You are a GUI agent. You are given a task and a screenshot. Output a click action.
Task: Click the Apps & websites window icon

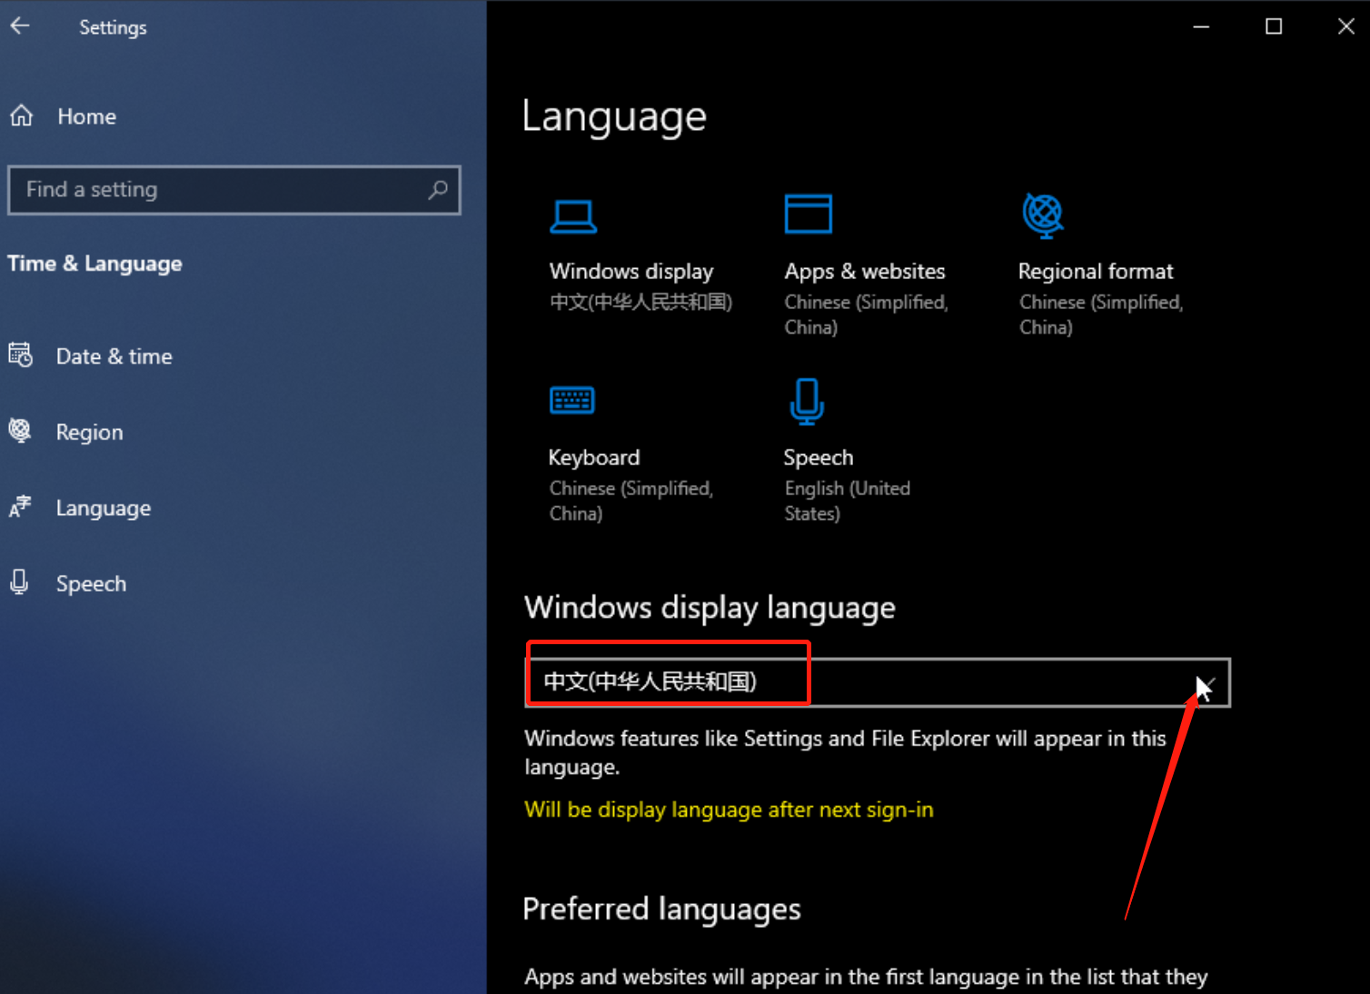[809, 214]
